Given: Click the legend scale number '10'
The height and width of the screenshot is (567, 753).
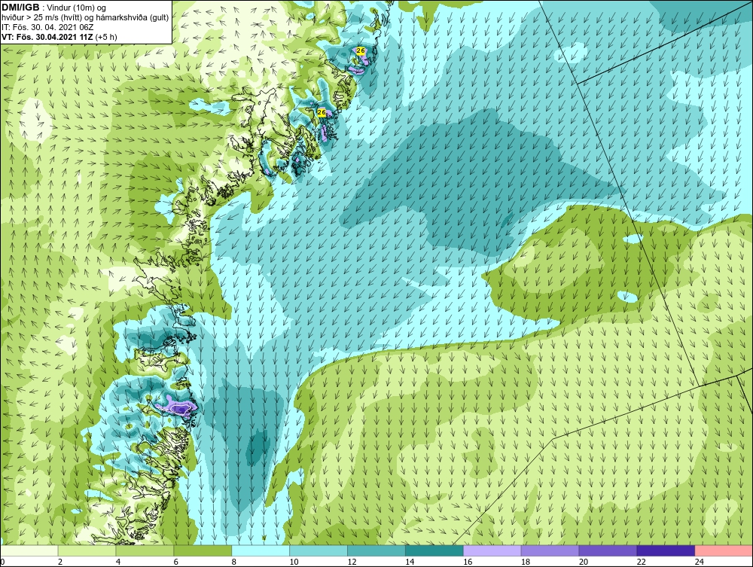Looking at the screenshot, I should 294,562.
